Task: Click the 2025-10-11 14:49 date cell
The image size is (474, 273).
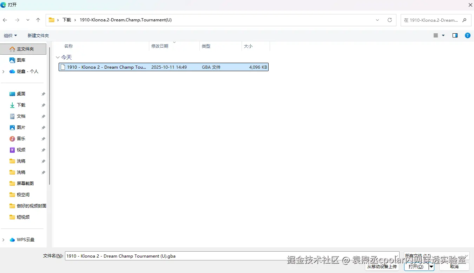Action: (169, 67)
